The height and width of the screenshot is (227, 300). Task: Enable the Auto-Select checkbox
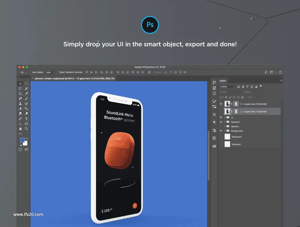pos(30,72)
